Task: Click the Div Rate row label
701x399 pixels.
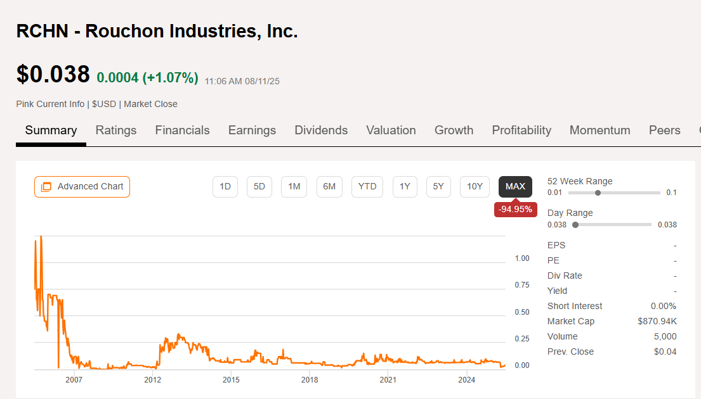Action: click(565, 276)
